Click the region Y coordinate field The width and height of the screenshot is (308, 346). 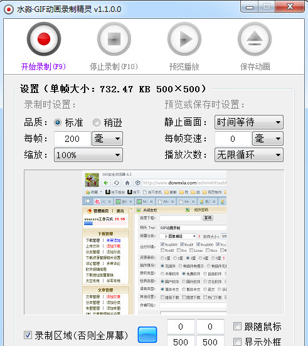(x=210, y=327)
